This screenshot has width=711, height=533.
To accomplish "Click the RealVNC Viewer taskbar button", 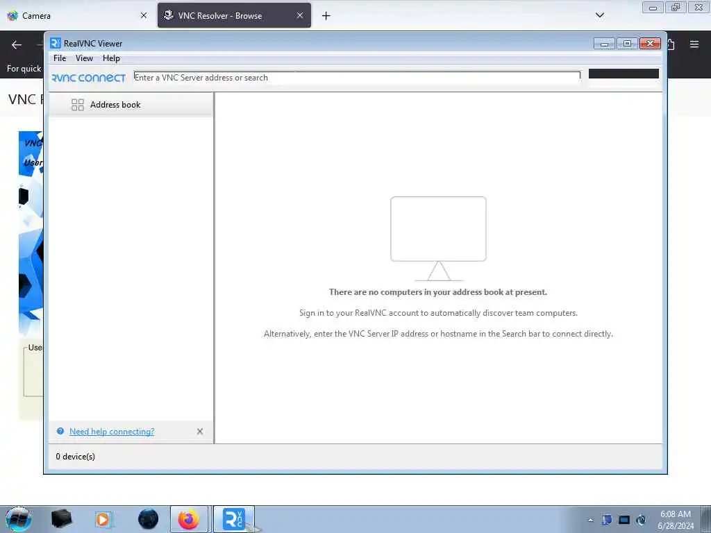I will (x=233, y=519).
